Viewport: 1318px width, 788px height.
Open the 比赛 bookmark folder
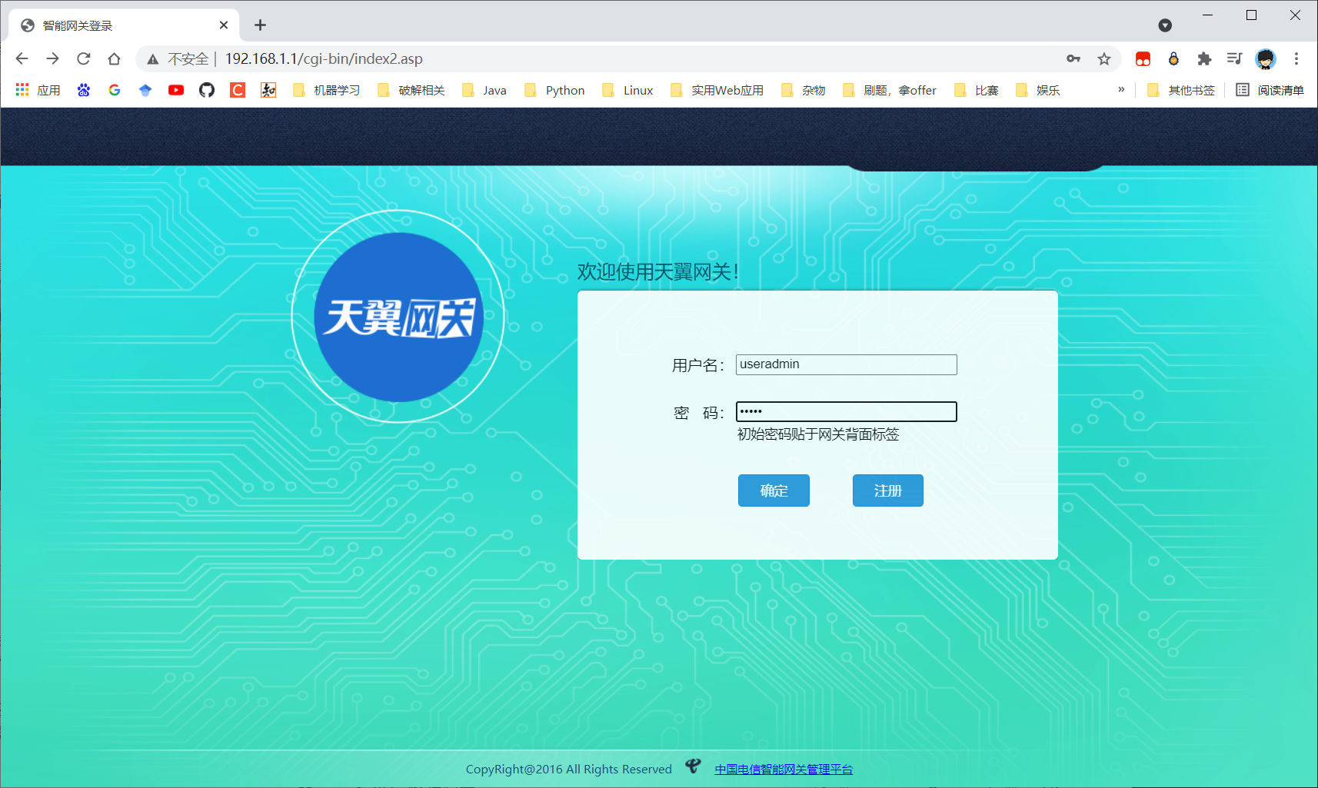(977, 90)
